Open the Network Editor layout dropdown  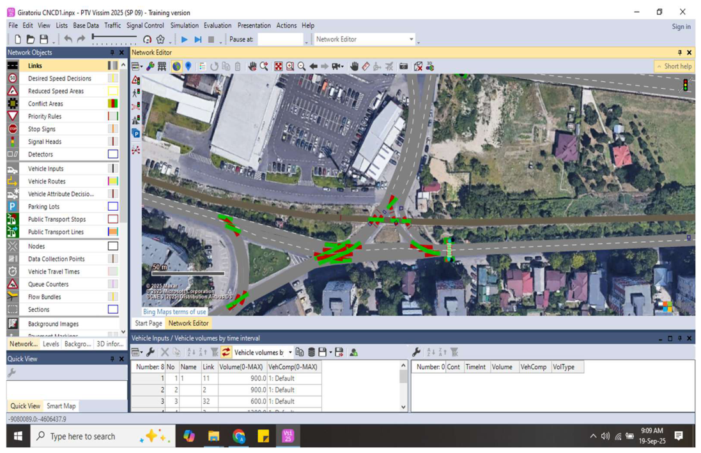coord(364,40)
